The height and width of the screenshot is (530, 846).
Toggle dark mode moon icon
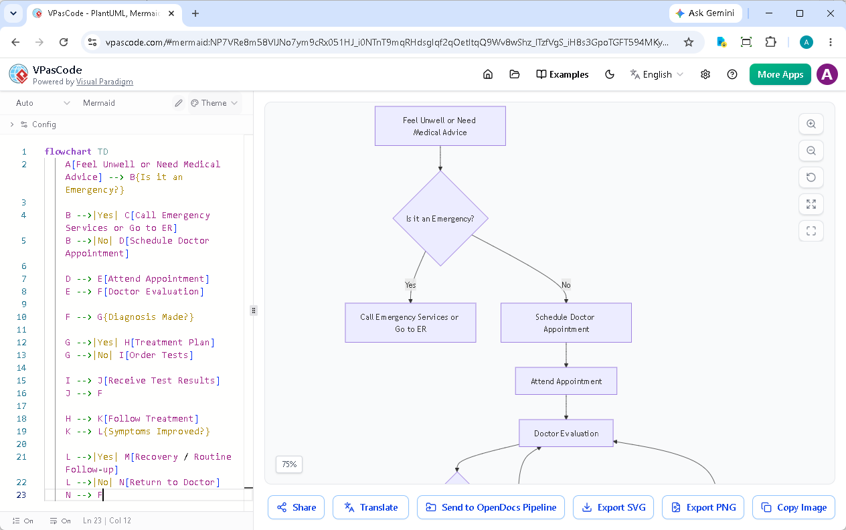coord(610,74)
